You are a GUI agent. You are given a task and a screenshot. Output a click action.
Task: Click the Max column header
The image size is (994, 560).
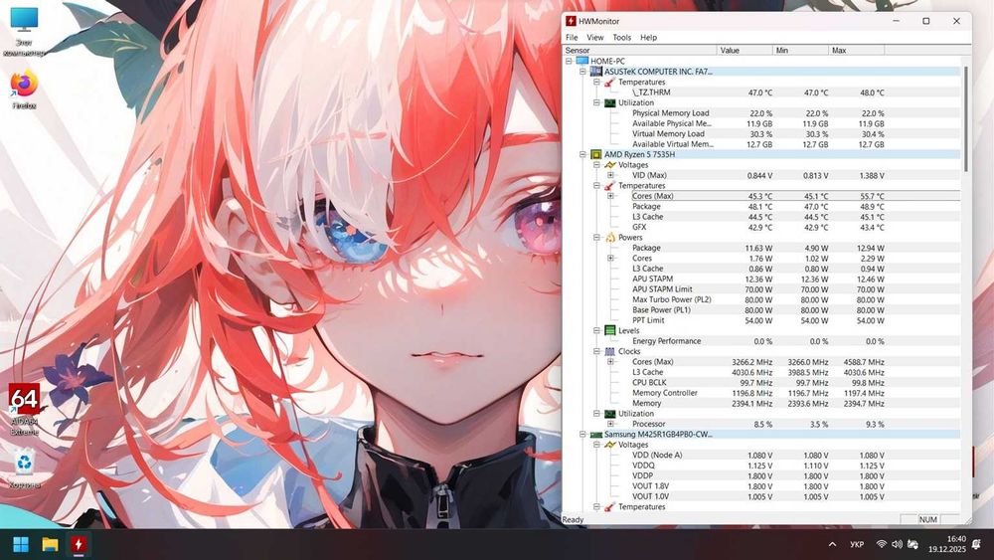[857, 50]
